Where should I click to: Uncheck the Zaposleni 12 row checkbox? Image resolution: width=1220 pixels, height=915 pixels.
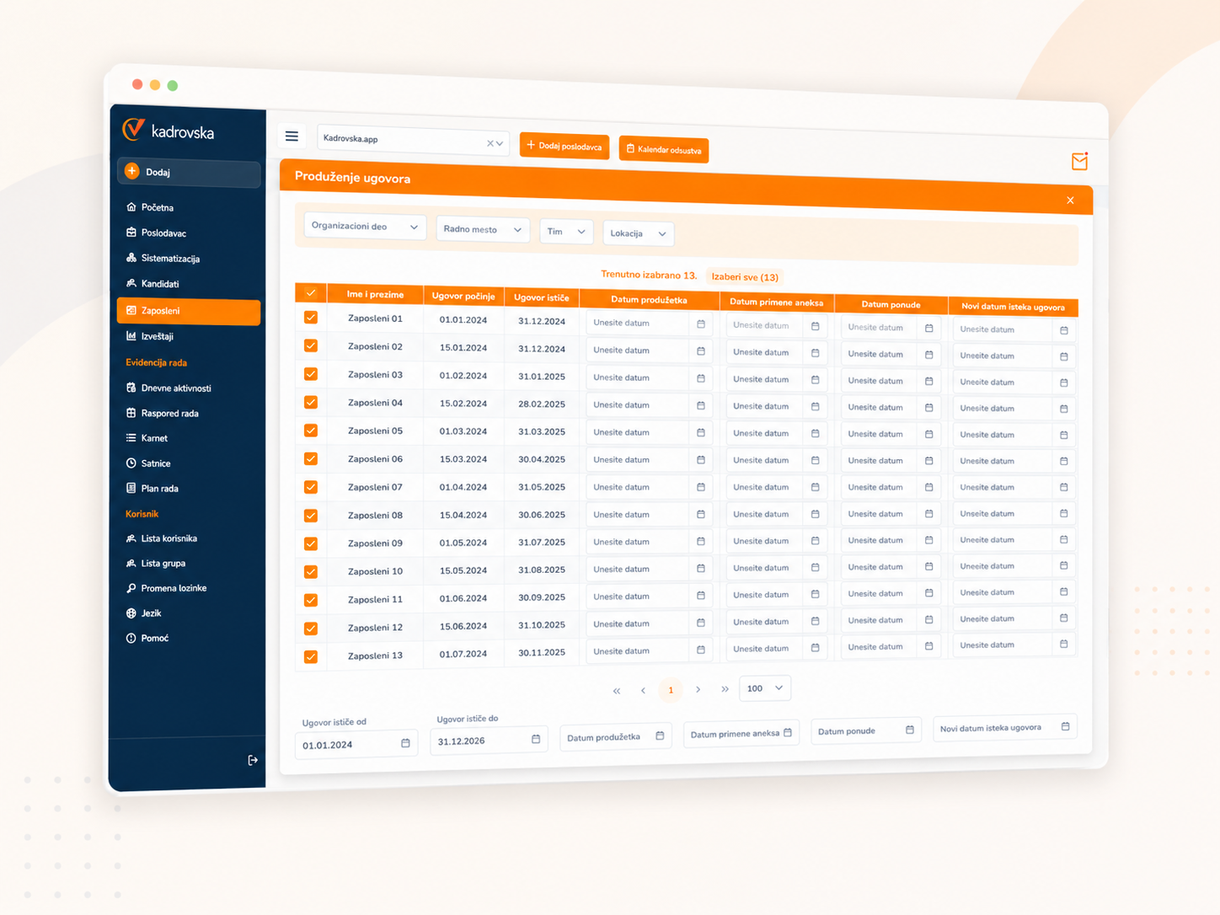click(311, 629)
